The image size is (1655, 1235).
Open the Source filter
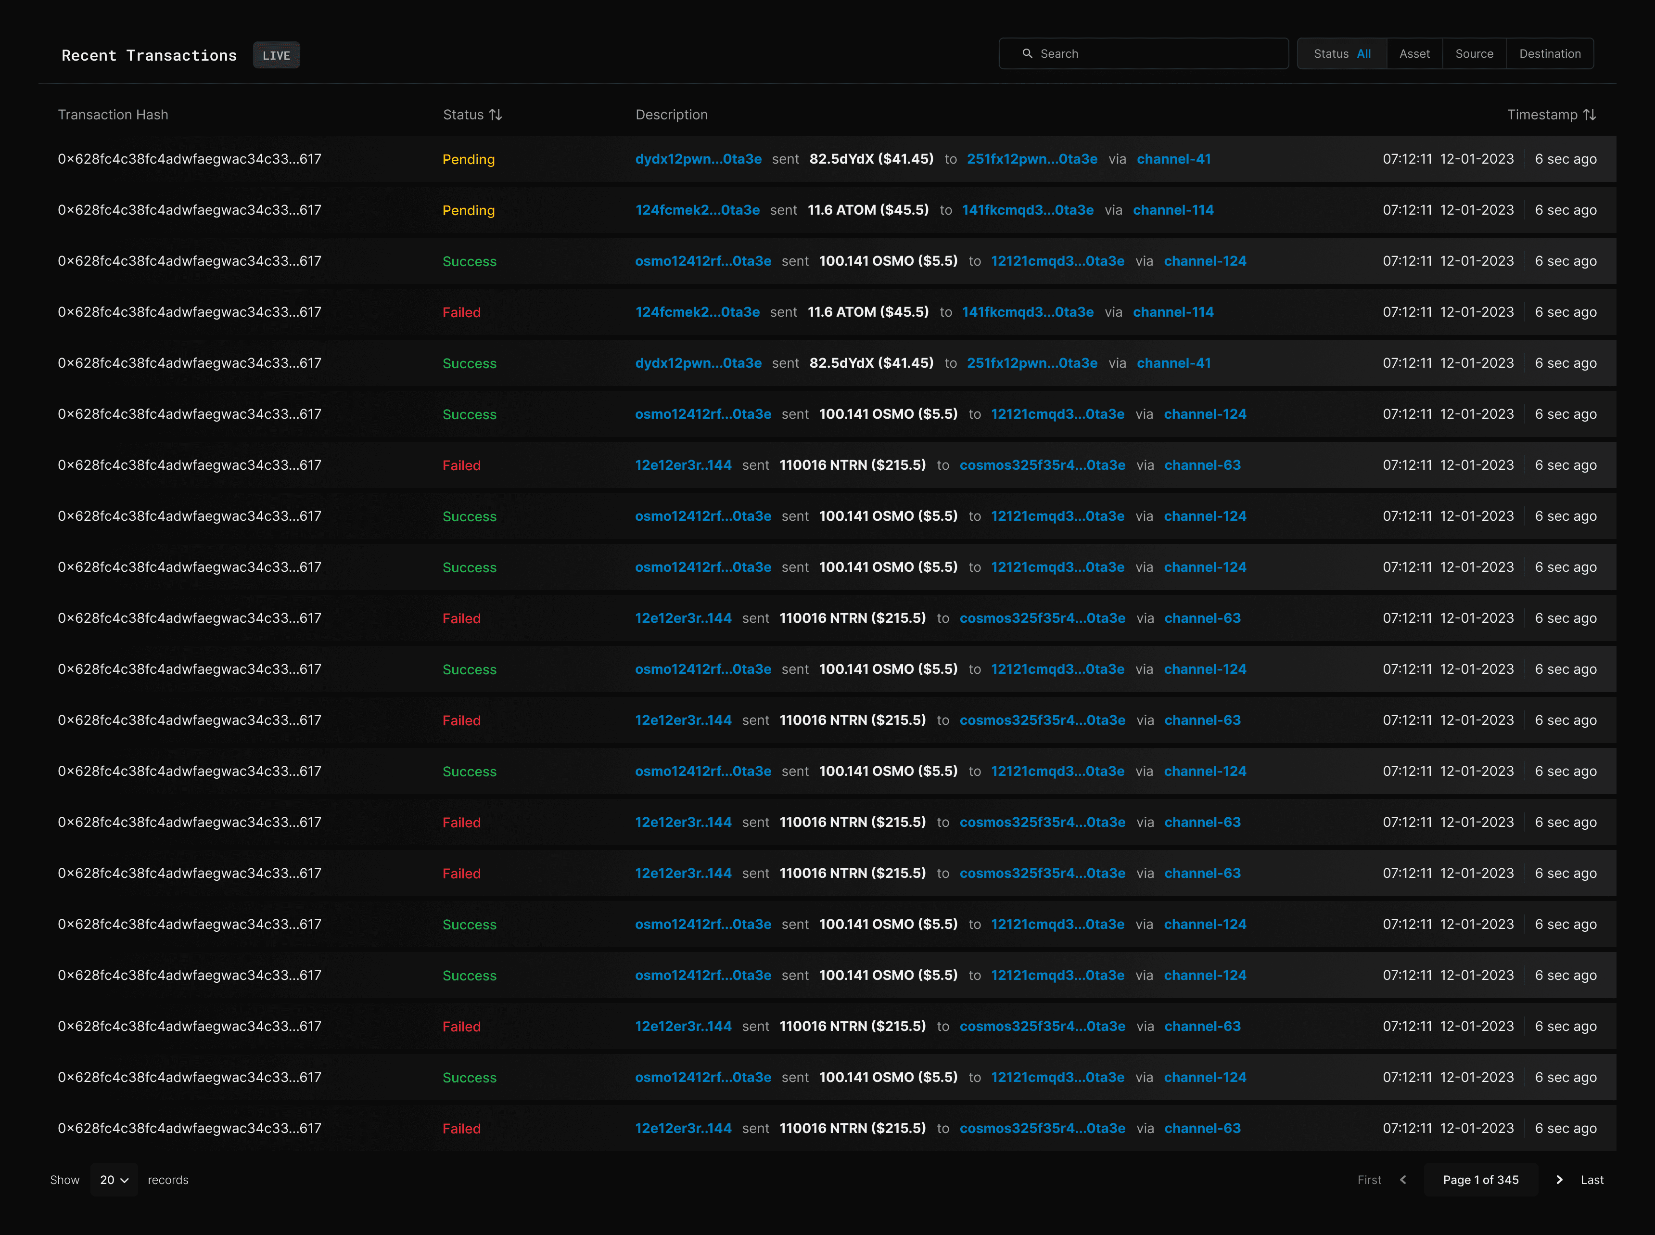coord(1474,54)
